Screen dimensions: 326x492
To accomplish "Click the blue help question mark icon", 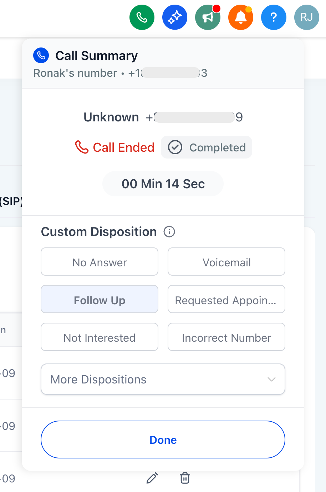I will click(x=274, y=17).
